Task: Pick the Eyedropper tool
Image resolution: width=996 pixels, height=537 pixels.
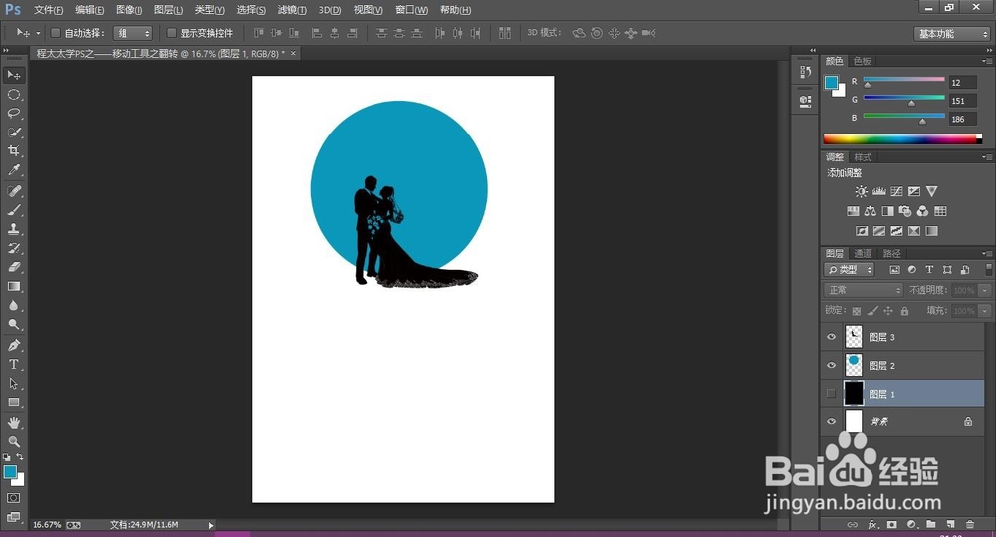Action: (14, 170)
